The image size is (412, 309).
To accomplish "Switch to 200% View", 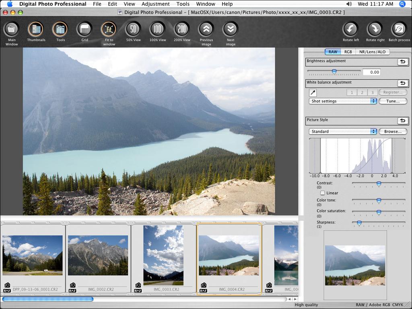I will click(182, 29).
